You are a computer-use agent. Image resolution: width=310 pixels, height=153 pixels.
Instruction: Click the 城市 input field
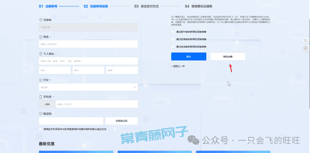55,70
